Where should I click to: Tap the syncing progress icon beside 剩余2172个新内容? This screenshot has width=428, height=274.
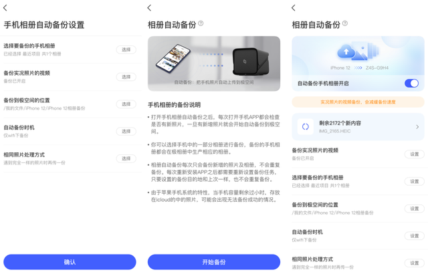pos(306,127)
